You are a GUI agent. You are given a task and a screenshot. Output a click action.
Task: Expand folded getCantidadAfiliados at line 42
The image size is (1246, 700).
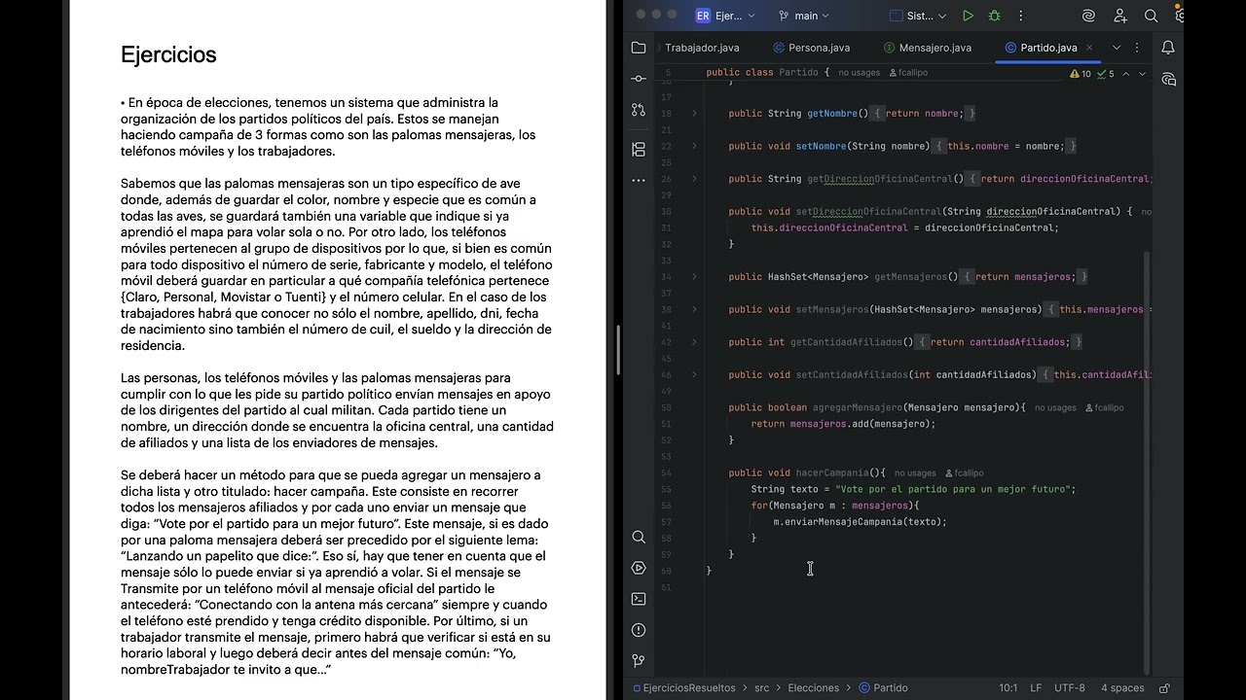(694, 342)
